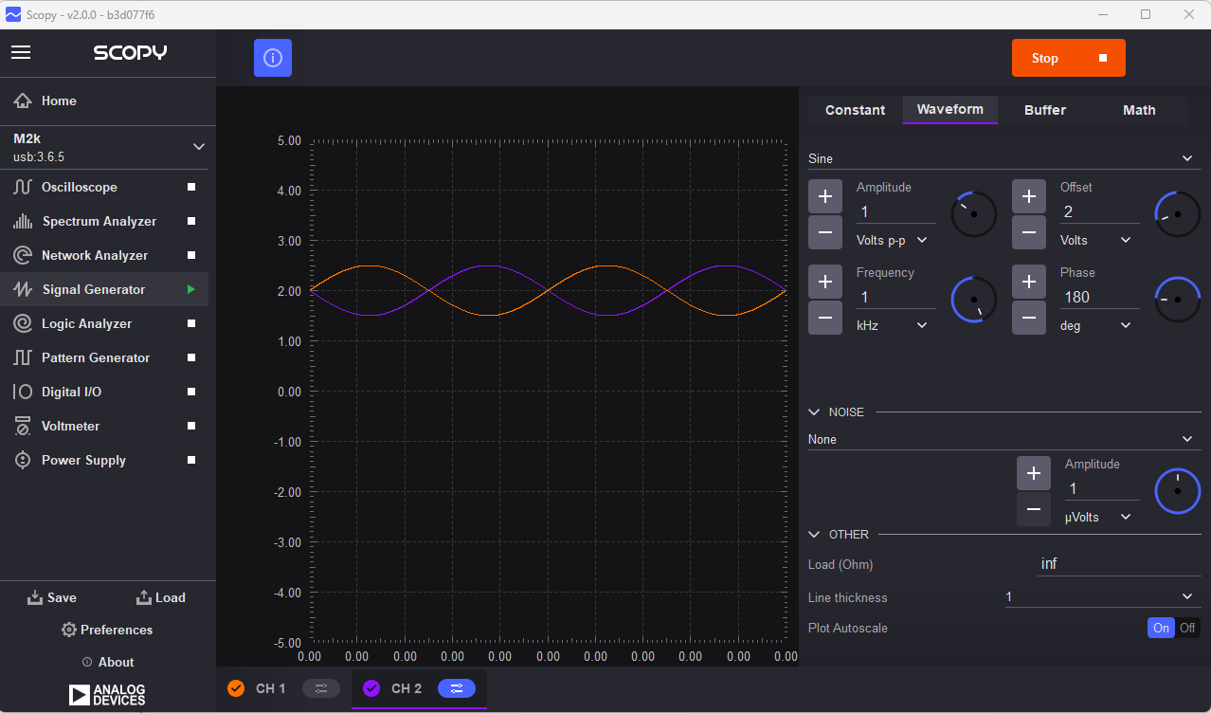Open the deg phase unit dropdown

(x=1095, y=325)
